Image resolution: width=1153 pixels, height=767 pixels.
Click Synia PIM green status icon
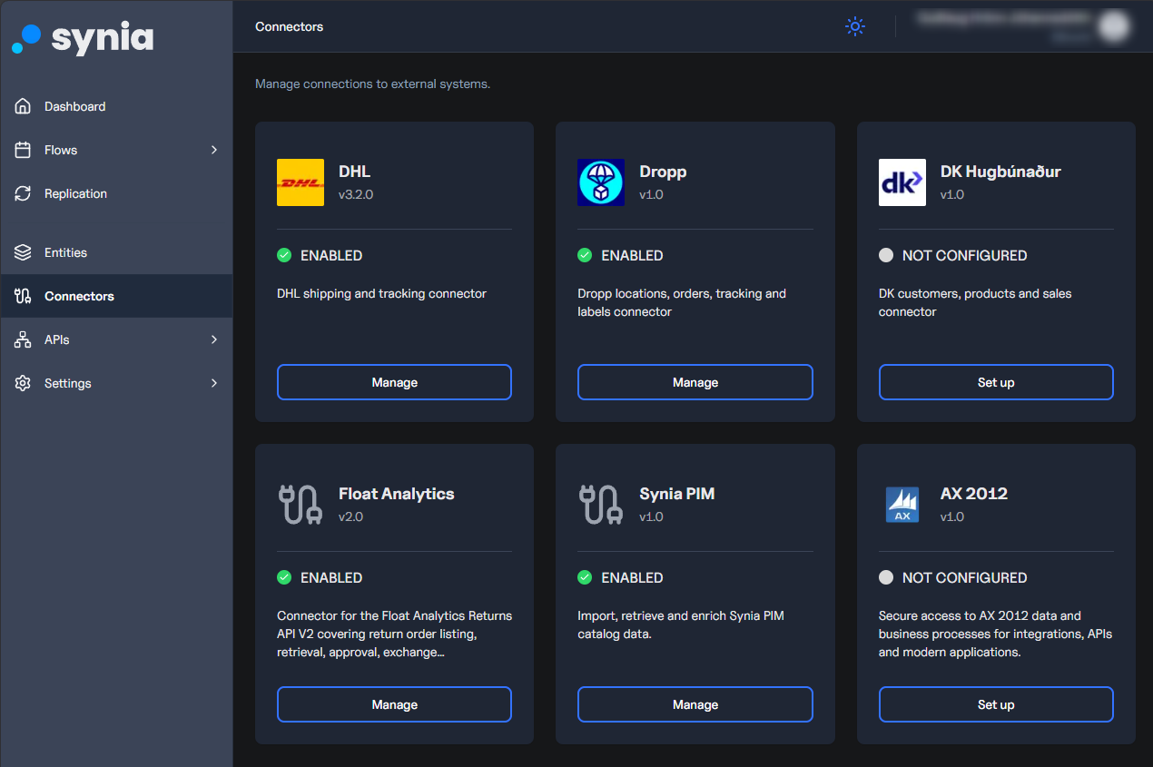[585, 577]
